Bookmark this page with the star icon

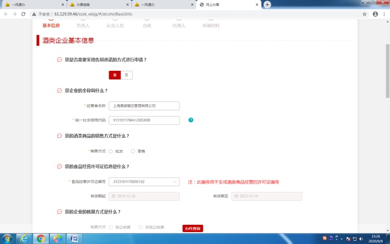(x=365, y=14)
